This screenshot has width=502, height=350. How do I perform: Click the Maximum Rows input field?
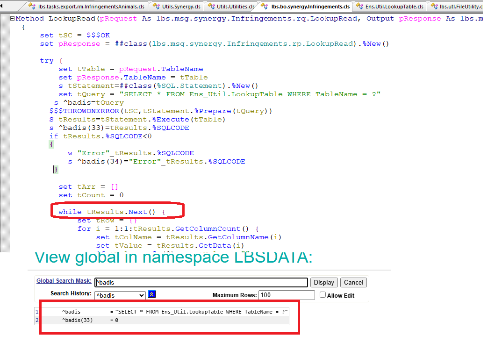coord(287,295)
